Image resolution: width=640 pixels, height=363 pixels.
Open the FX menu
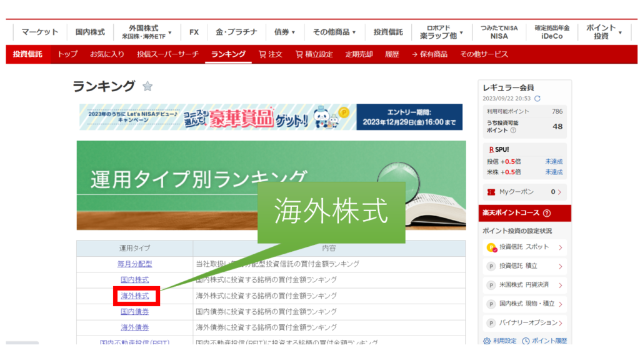point(194,32)
